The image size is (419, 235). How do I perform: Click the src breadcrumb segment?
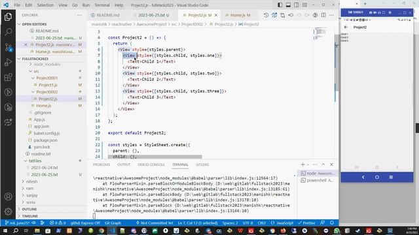[173, 24]
